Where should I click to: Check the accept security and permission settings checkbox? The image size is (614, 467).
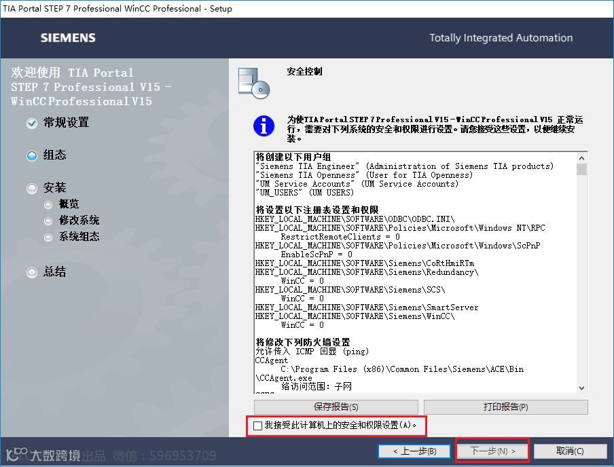pyautogui.click(x=257, y=426)
